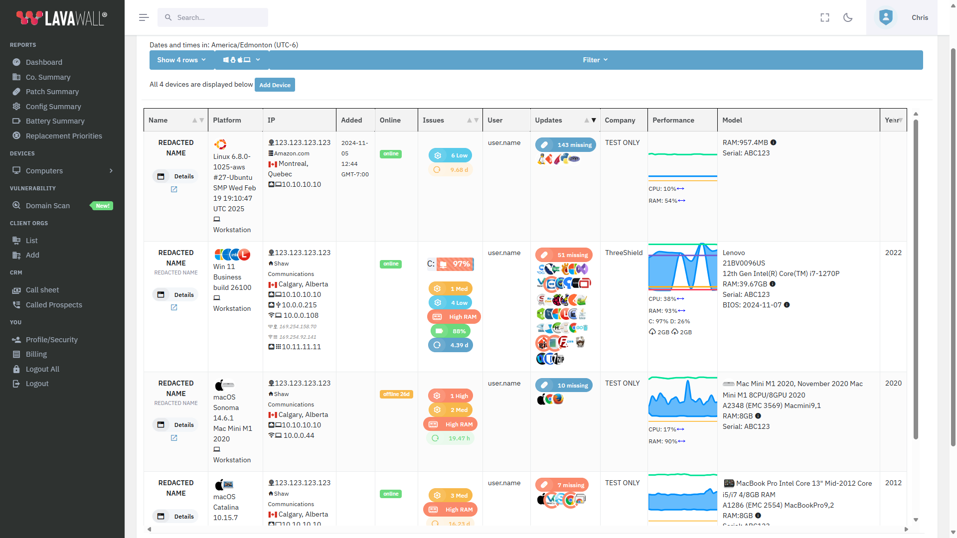The image size is (957, 538).
Task: Open Battery Summary report
Action: coord(55,121)
